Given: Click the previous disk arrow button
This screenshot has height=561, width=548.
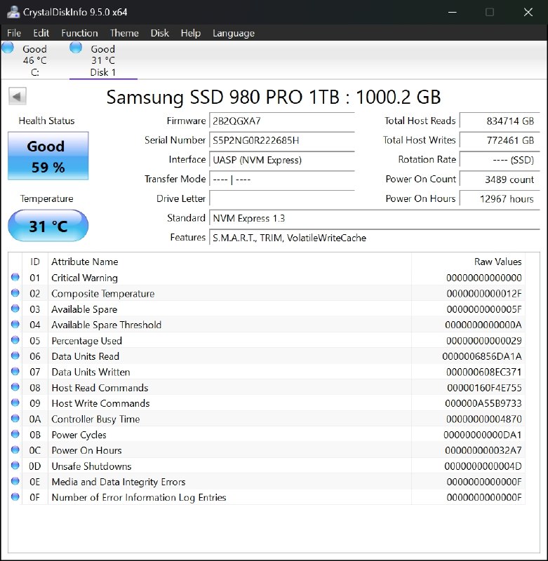Looking at the screenshot, I should pos(18,97).
